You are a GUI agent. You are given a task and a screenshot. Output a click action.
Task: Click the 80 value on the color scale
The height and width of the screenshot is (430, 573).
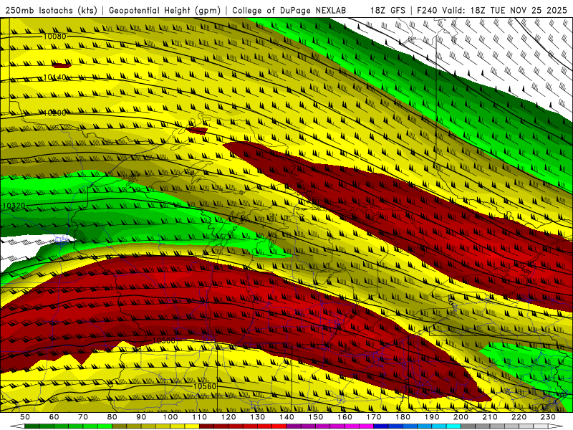(112, 417)
